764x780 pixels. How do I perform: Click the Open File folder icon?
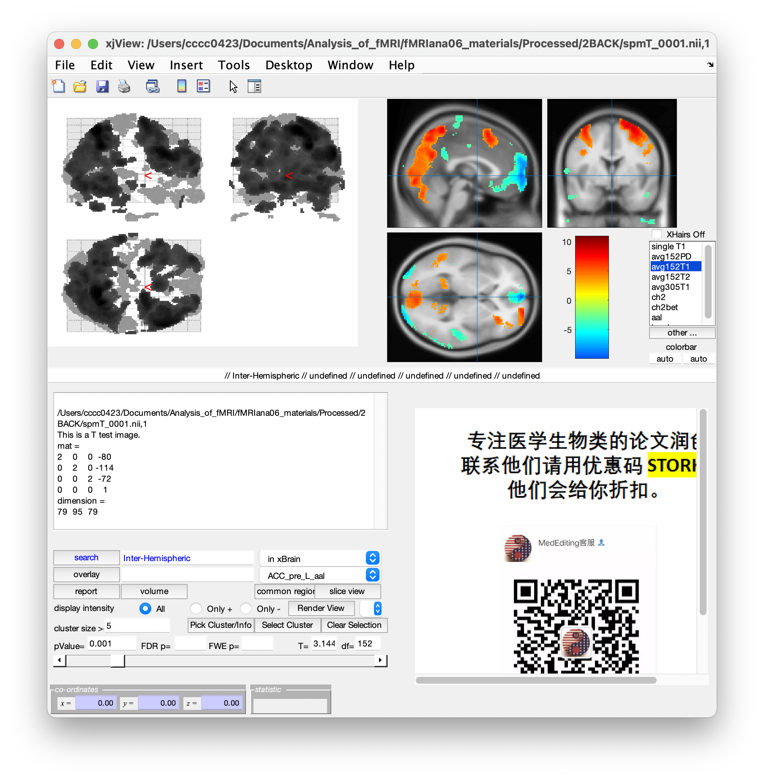pos(80,86)
